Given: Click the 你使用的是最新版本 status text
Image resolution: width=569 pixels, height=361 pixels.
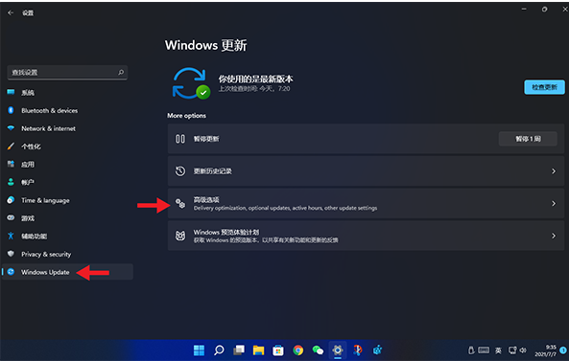Looking at the screenshot, I should pos(255,79).
